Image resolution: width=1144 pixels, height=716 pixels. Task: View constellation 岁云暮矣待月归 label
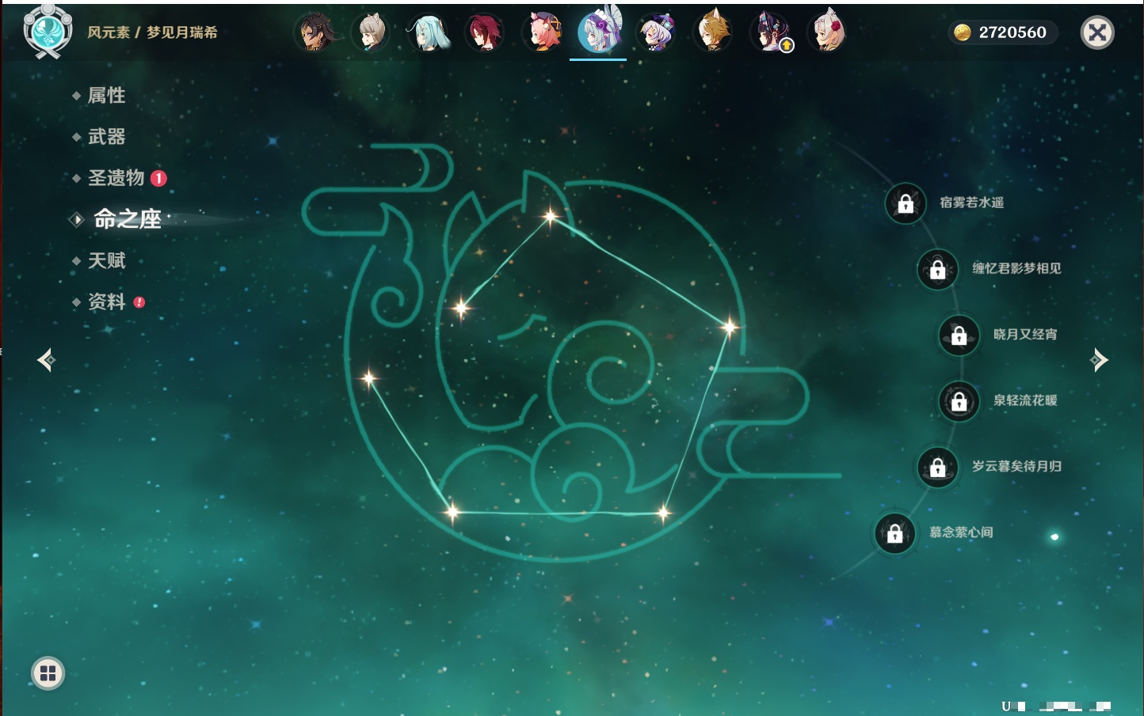pos(1017,466)
